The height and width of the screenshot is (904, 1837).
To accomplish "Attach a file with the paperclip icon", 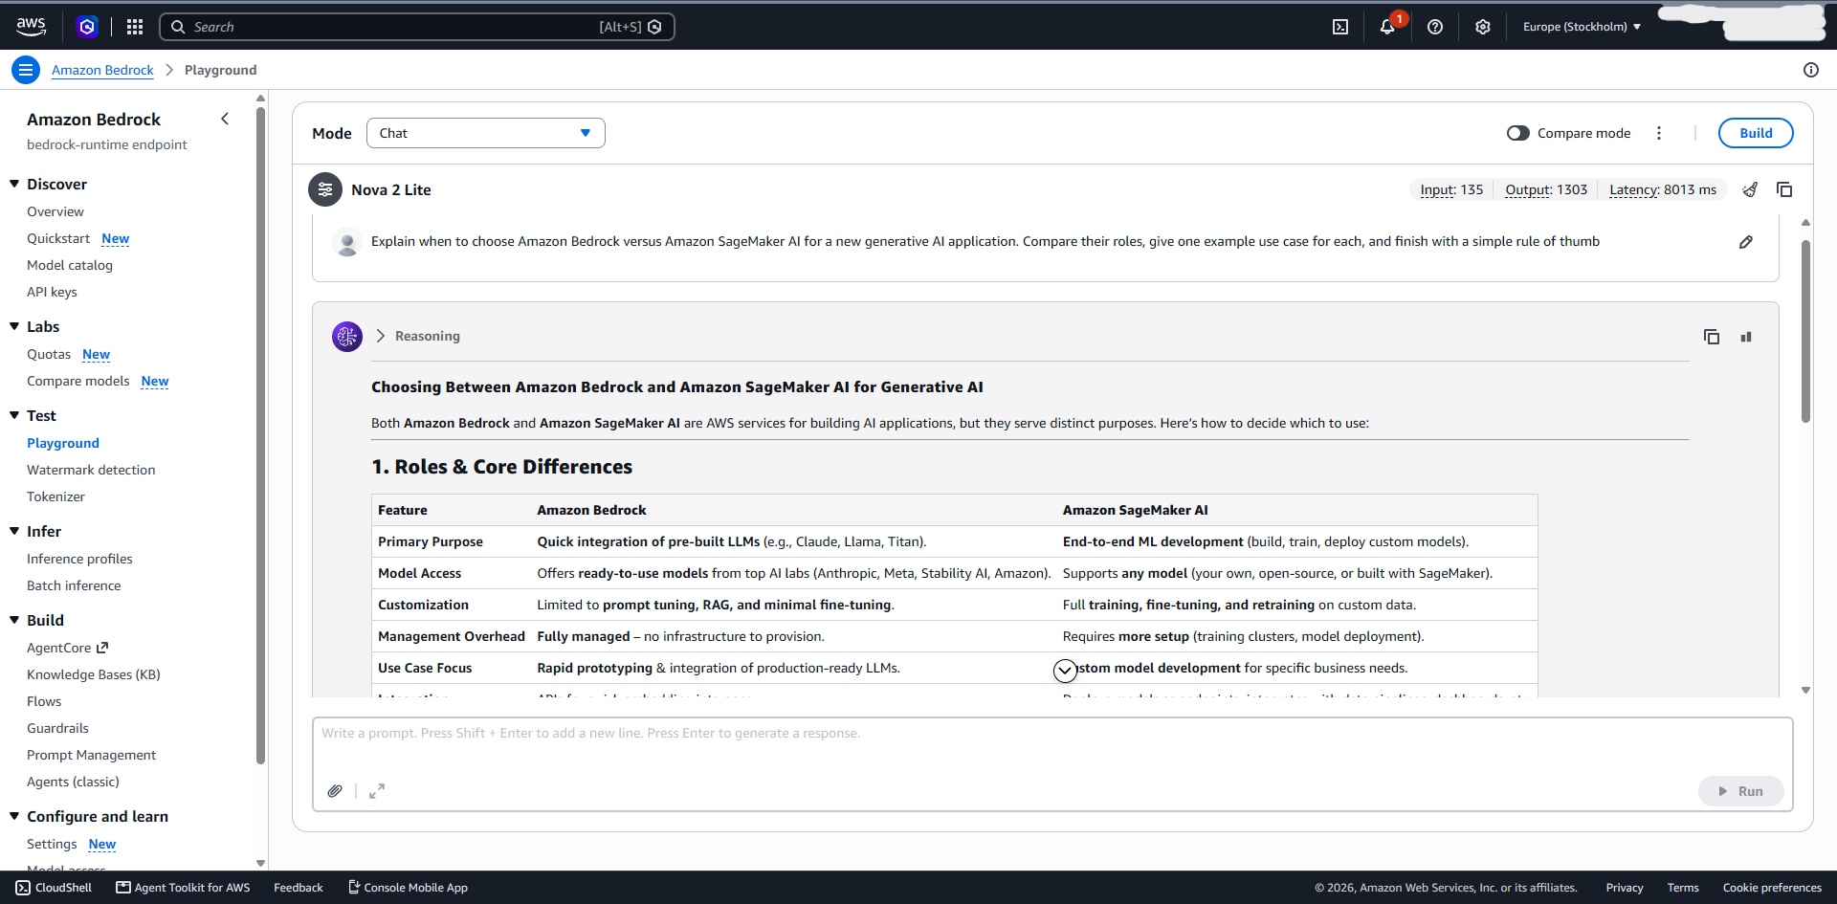I will (335, 791).
